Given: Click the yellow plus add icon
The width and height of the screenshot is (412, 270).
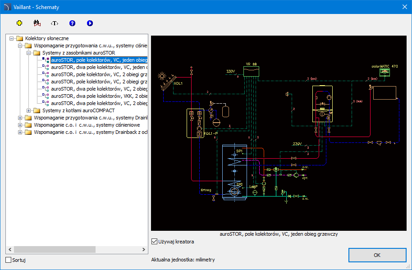Looking at the screenshot, I should [x=19, y=23].
